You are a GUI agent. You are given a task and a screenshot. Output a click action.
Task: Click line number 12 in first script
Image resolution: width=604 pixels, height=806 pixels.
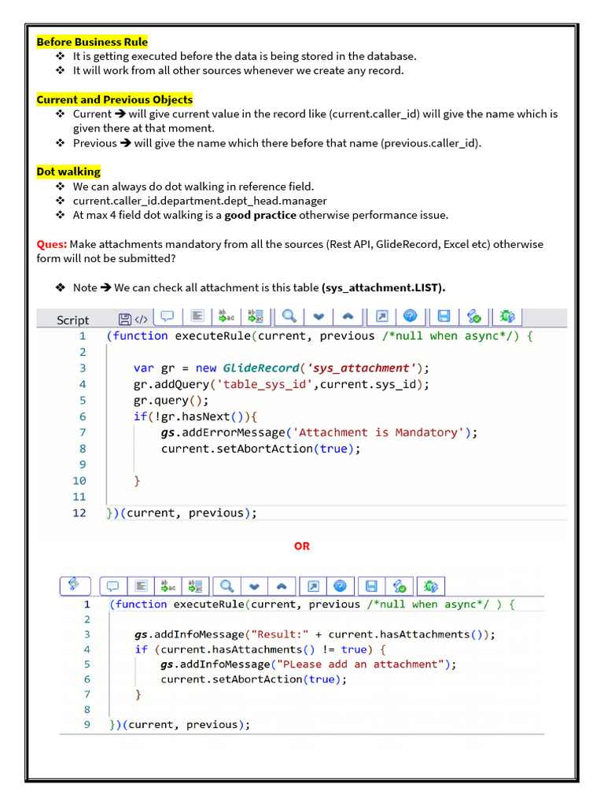click(x=79, y=513)
